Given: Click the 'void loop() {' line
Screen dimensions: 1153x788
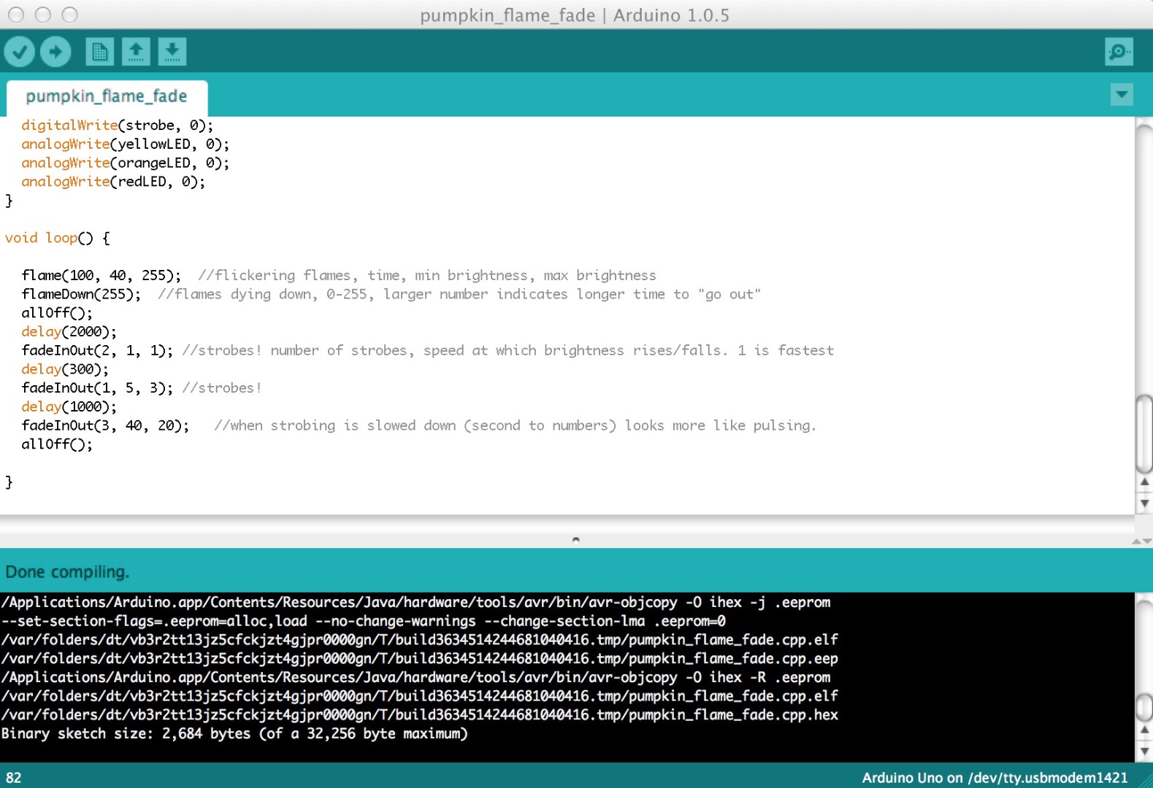Looking at the screenshot, I should (x=58, y=238).
